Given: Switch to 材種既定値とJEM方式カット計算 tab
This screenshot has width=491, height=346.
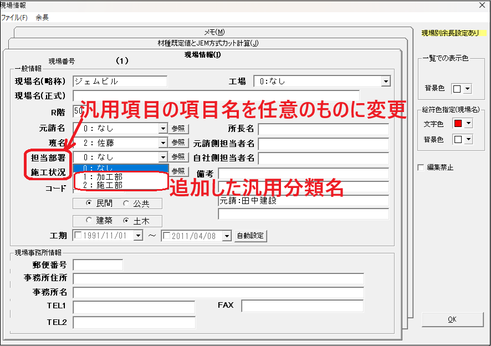Looking at the screenshot, I should point(208,43).
